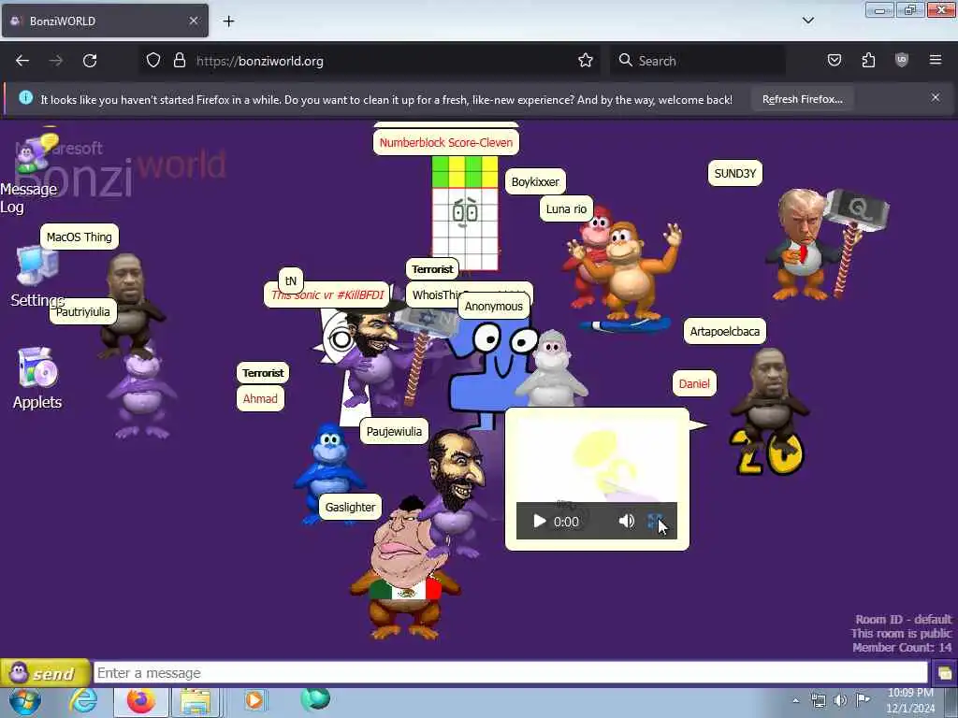Screen dimensions: 958x718
Task: Reload the BonziWORLD page
Action: 90,61
